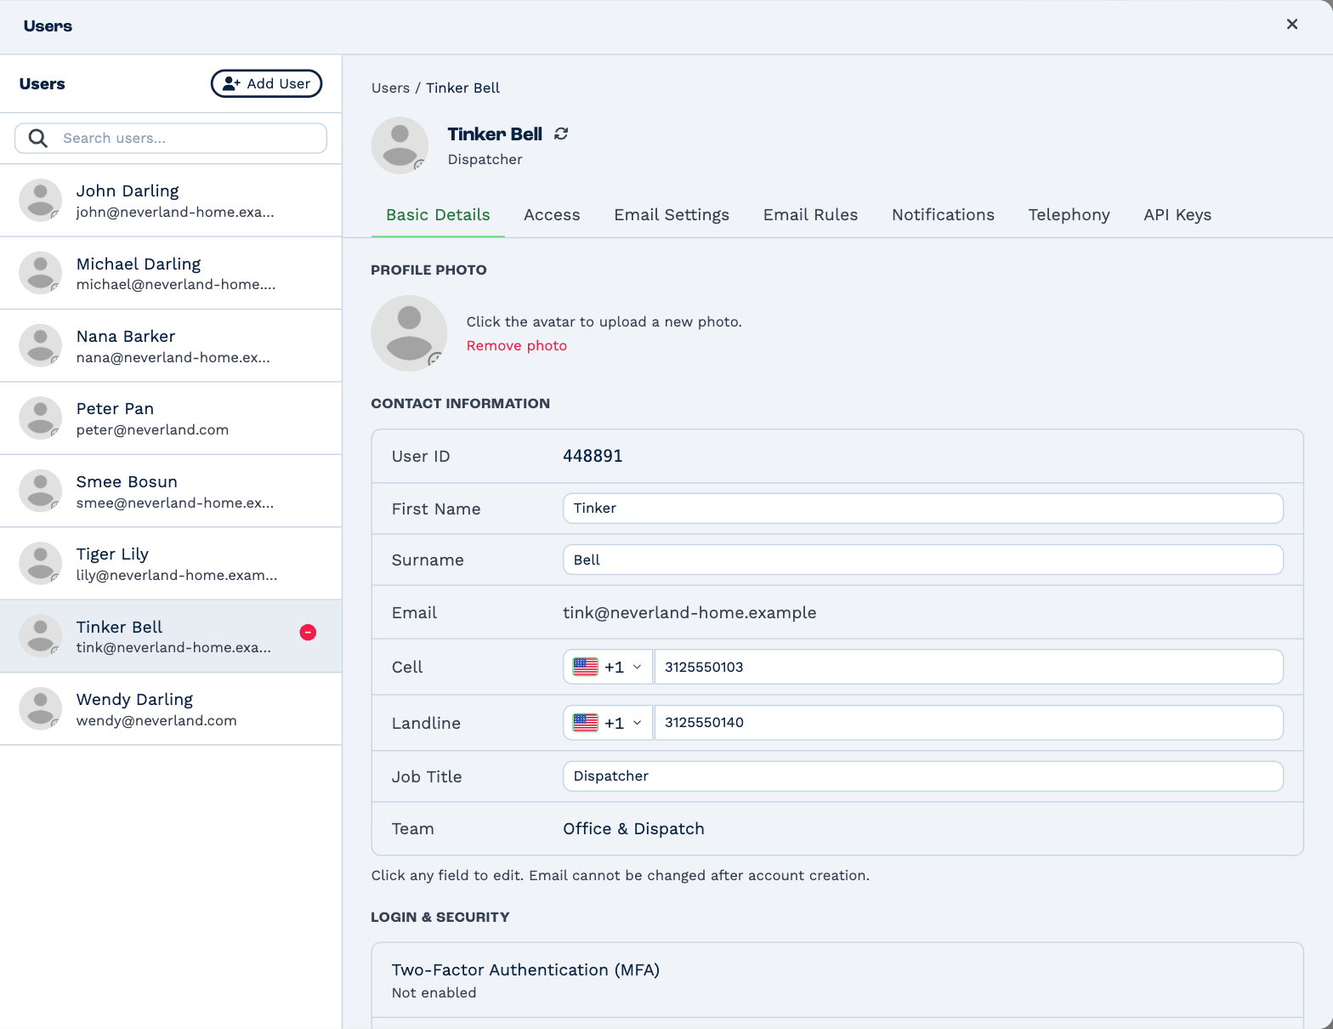The image size is (1333, 1029).
Task: Click the Tinker Bell list row avatar
Action: (41, 636)
